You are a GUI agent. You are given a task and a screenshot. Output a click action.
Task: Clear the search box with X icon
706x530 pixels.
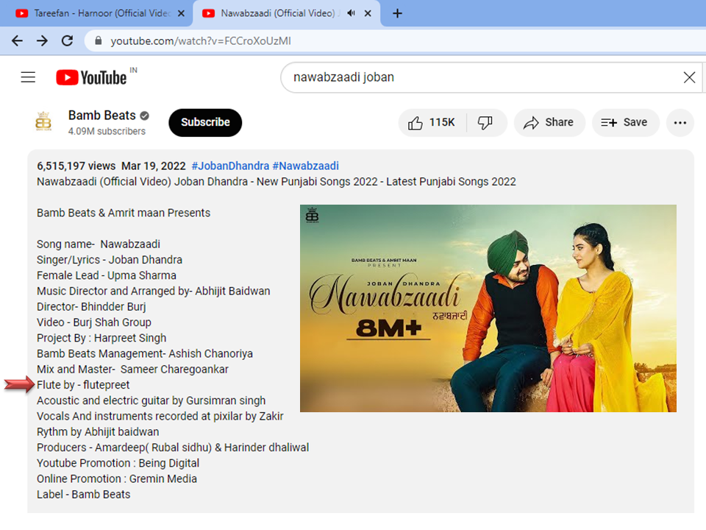coord(689,77)
